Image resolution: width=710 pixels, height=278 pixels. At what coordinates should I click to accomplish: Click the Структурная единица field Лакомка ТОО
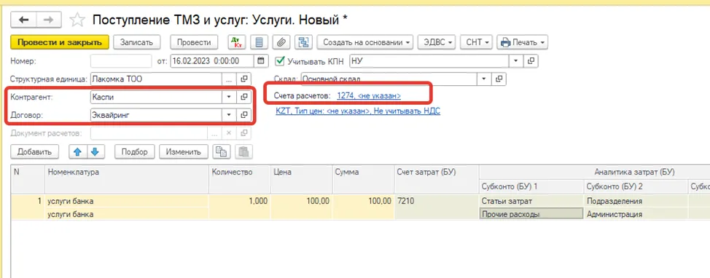[157, 79]
